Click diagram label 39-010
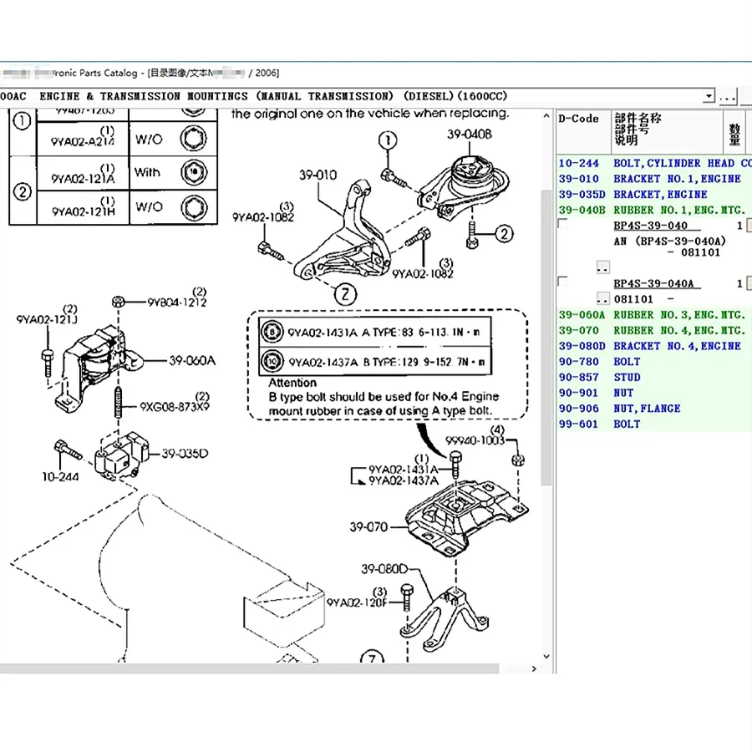This screenshot has width=752, height=752. 318,175
